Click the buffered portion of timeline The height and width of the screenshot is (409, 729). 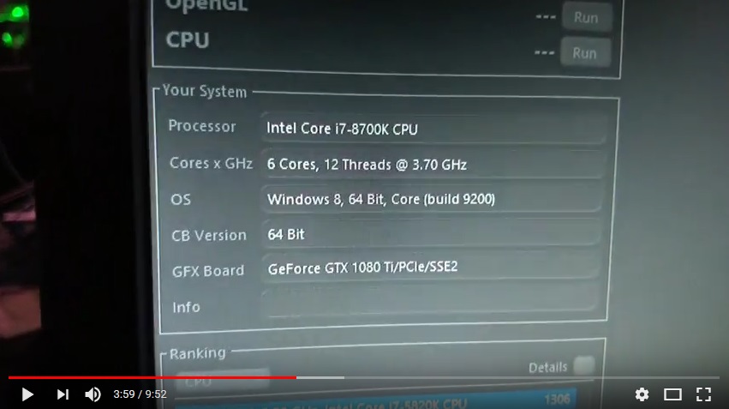coord(320,377)
